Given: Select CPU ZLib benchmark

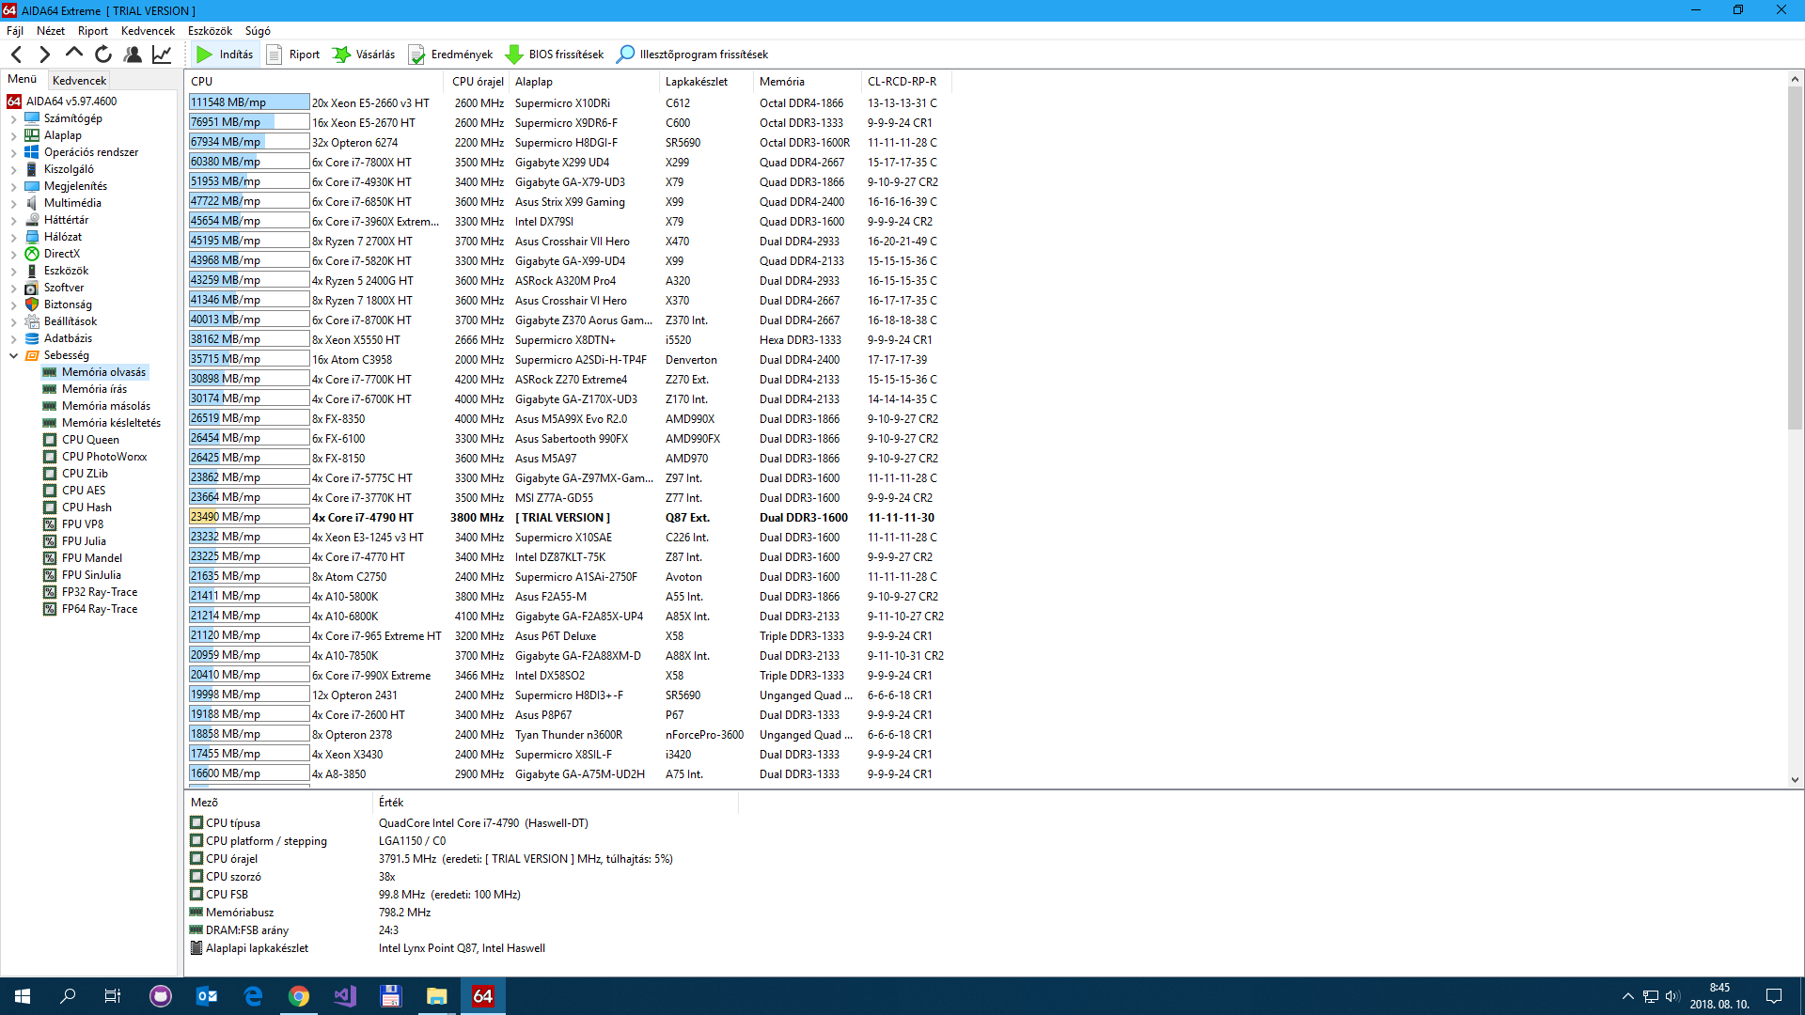Looking at the screenshot, I should point(85,474).
